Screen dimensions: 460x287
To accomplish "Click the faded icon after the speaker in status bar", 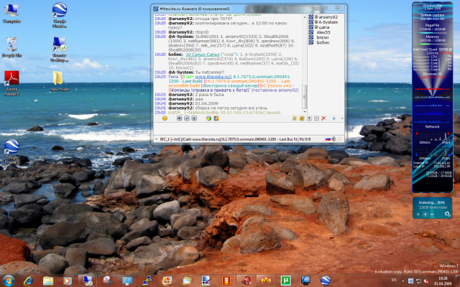I will click(x=340, y=139).
